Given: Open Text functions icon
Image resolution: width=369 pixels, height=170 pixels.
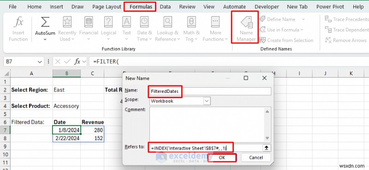Looking at the screenshot, I should click(x=126, y=22).
